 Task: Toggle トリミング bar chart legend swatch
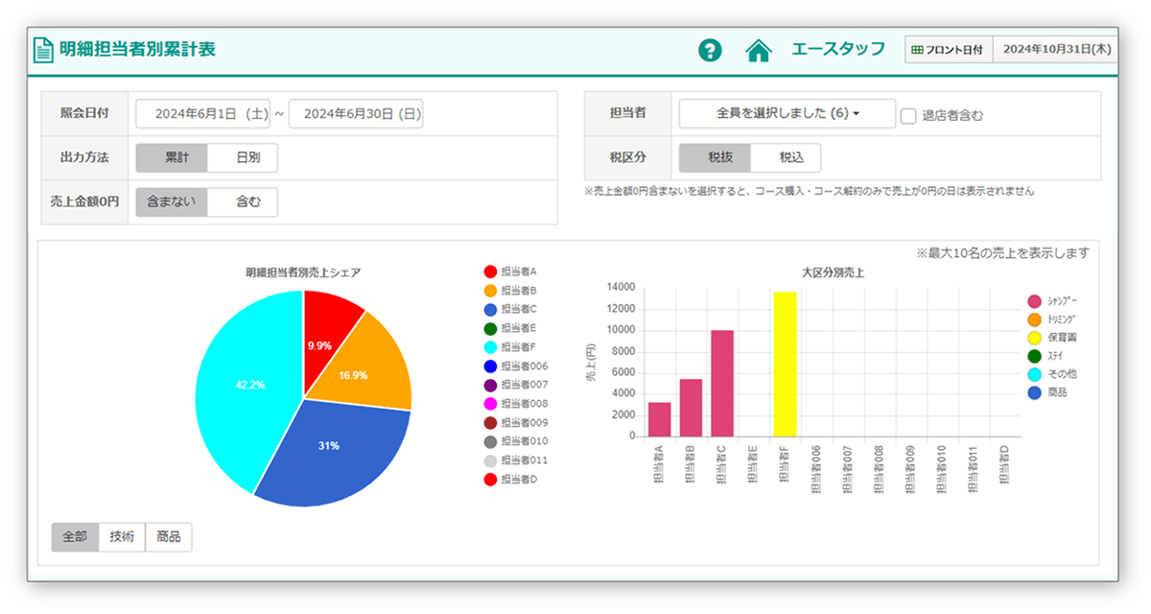pyautogui.click(x=1034, y=319)
